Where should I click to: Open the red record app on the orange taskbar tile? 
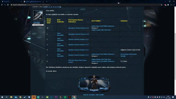pyautogui.click(x=34, y=97)
